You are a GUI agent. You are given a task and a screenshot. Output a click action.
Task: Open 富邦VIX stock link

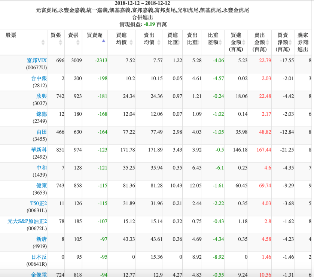pos(37,60)
